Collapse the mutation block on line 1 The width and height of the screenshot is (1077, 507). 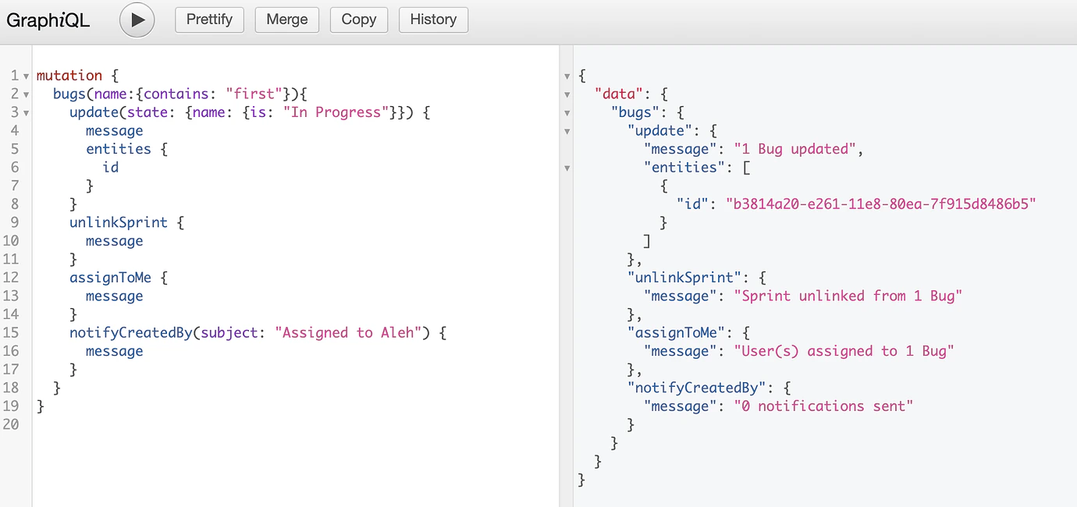coord(27,76)
